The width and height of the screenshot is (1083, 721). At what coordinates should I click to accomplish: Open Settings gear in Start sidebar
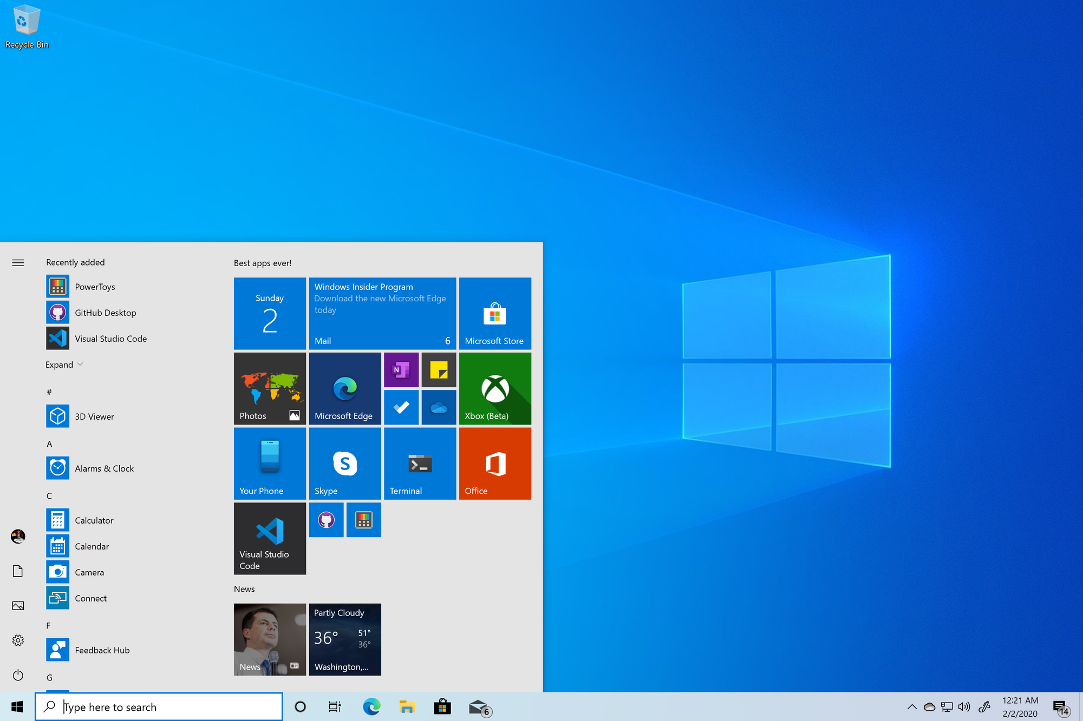coord(18,640)
